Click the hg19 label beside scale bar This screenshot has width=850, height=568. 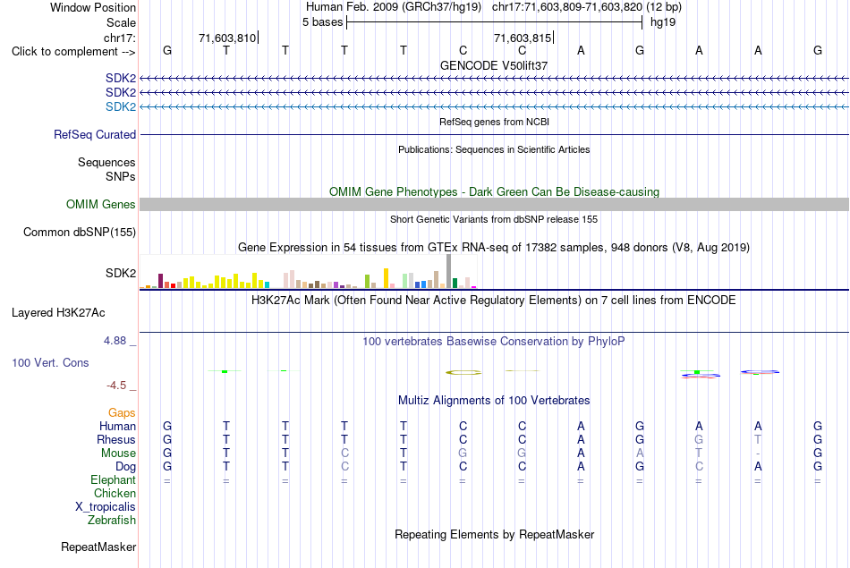[x=663, y=22]
